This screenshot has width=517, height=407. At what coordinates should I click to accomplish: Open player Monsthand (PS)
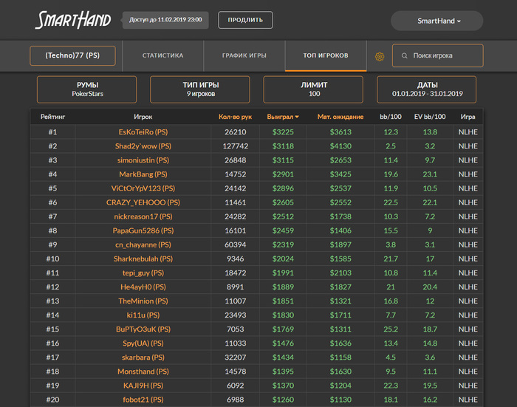click(x=143, y=372)
